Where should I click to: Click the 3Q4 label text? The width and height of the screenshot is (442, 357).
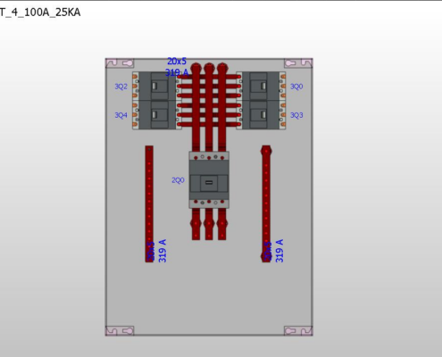pyautogui.click(x=121, y=115)
